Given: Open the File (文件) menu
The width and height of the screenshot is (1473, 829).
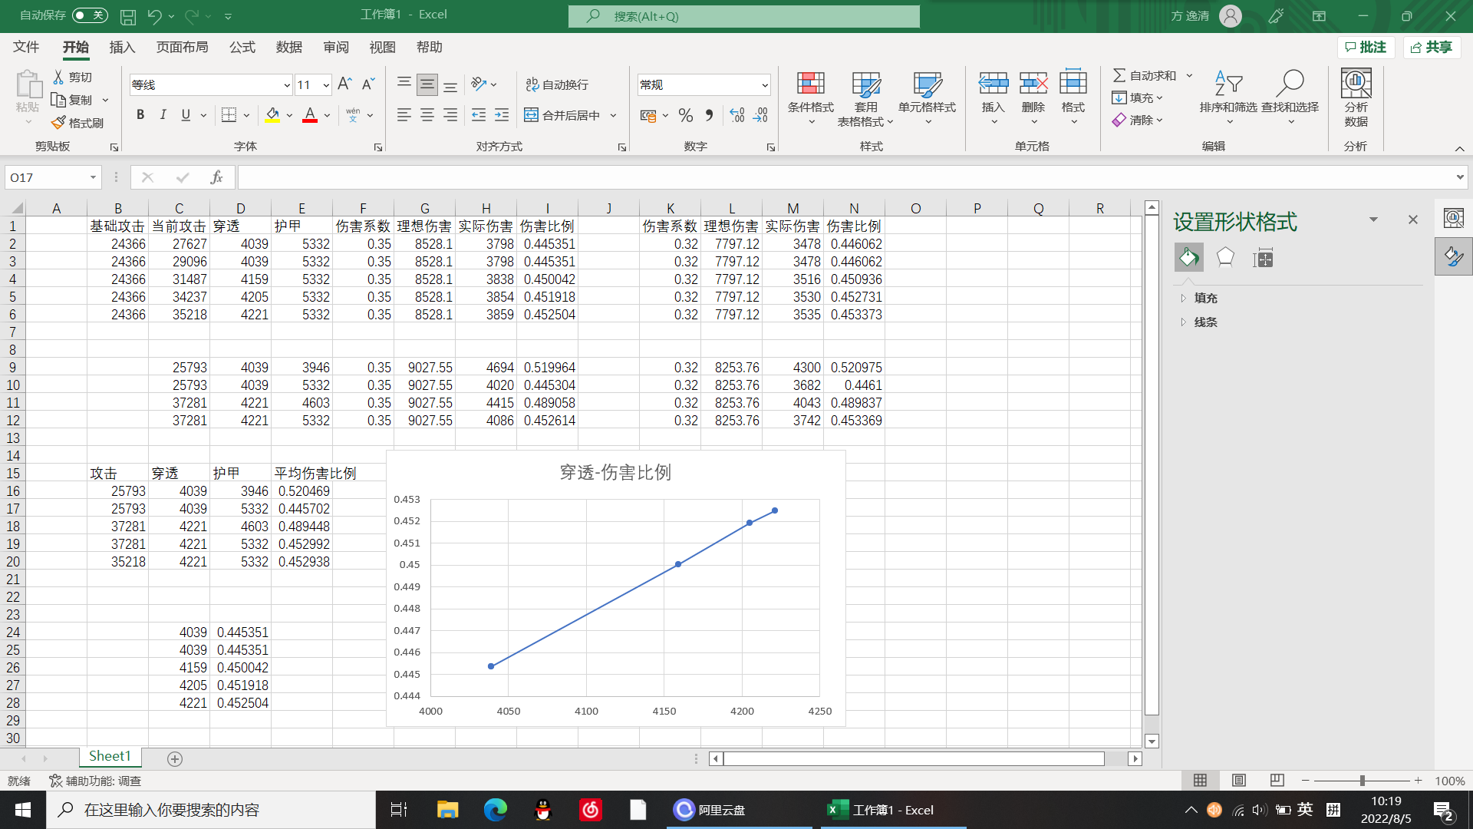Looking at the screenshot, I should coord(26,47).
